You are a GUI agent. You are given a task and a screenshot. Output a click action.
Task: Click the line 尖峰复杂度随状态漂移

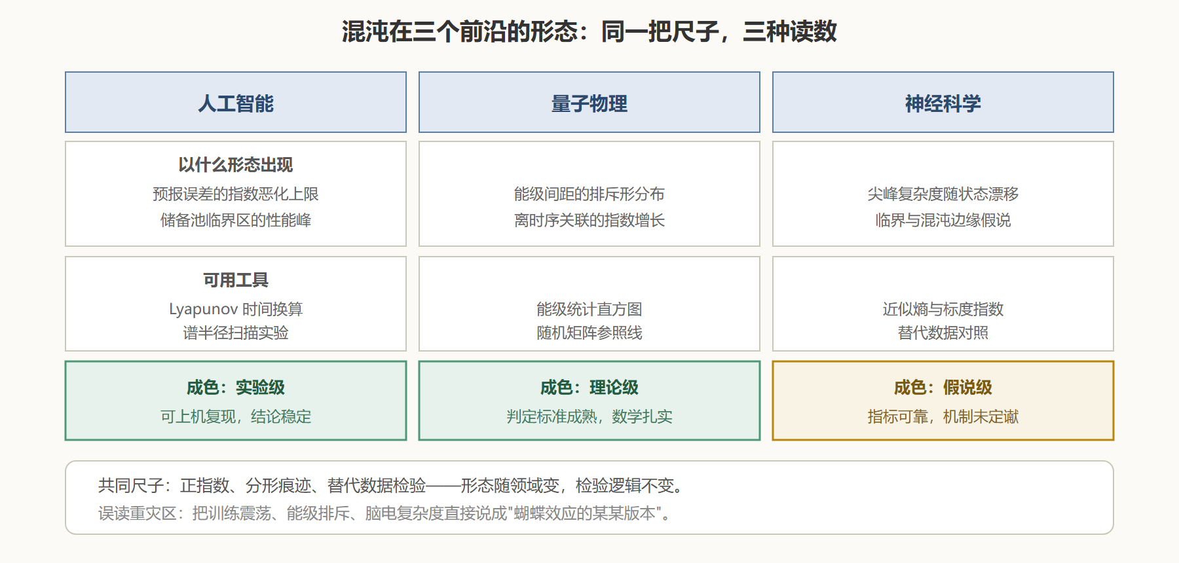943,194
